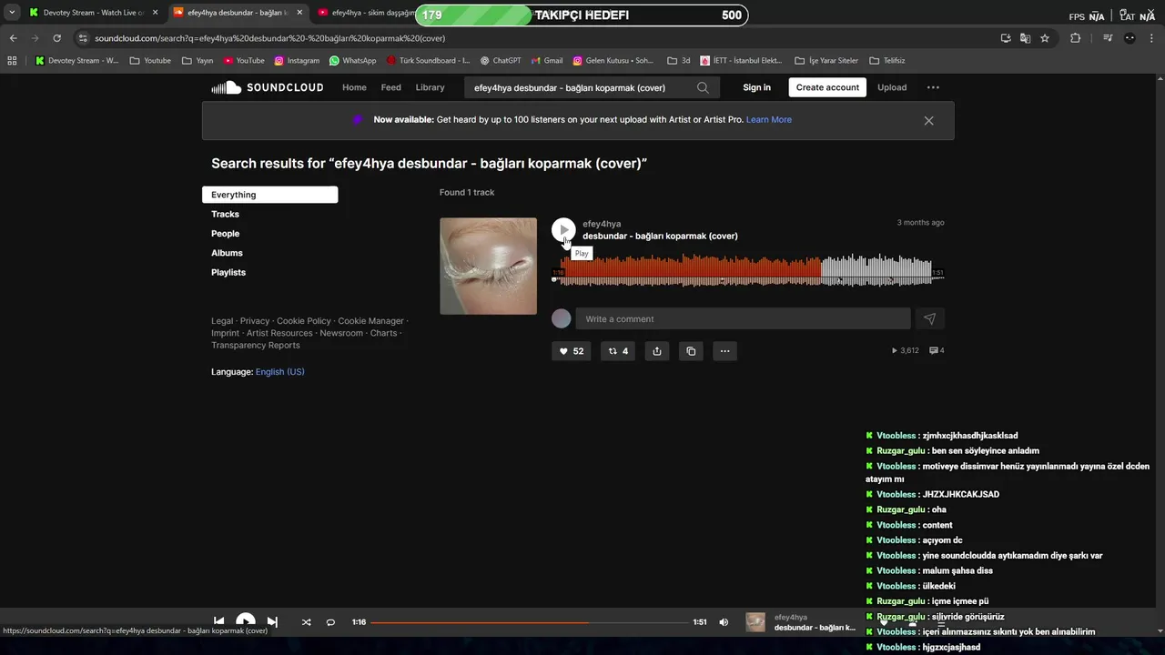Toggle repeat in the player bar
Viewport: 1165px width, 655px height.
pyautogui.click(x=330, y=622)
